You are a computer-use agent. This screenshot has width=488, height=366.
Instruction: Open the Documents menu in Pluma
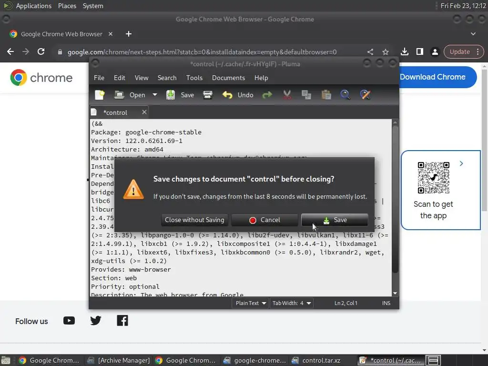tap(228, 78)
